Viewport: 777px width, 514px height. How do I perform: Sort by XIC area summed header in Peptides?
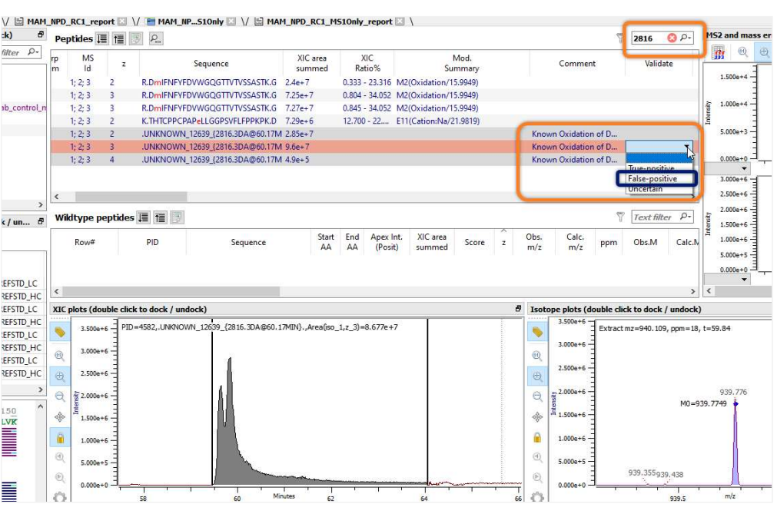tap(312, 63)
